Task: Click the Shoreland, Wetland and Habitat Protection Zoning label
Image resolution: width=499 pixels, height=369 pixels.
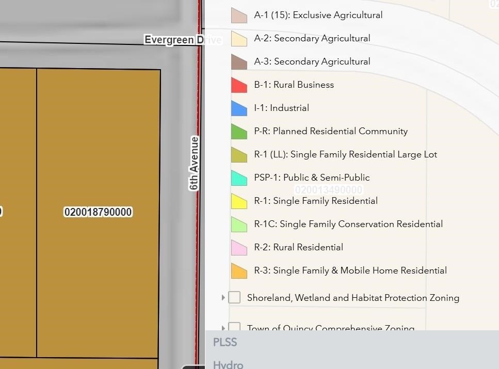Action: tap(353, 298)
